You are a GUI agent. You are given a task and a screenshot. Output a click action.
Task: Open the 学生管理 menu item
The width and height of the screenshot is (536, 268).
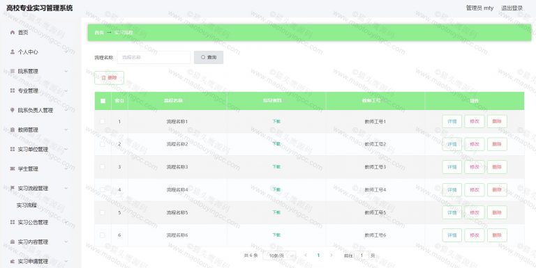40,168
